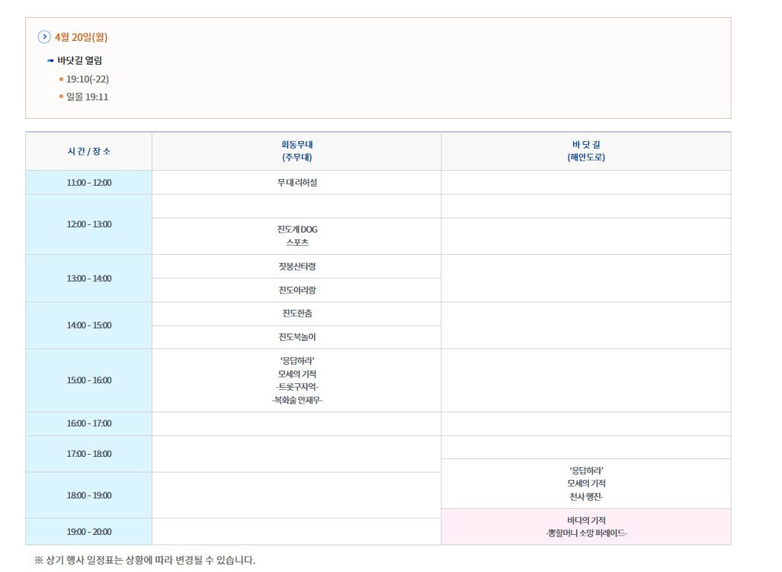Open the 시간/장소 header cell

pyautogui.click(x=88, y=151)
